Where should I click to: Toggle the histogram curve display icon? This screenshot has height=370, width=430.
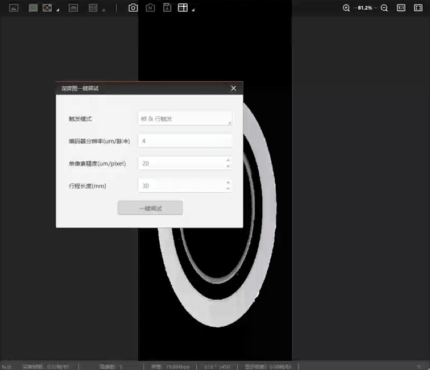click(x=73, y=8)
